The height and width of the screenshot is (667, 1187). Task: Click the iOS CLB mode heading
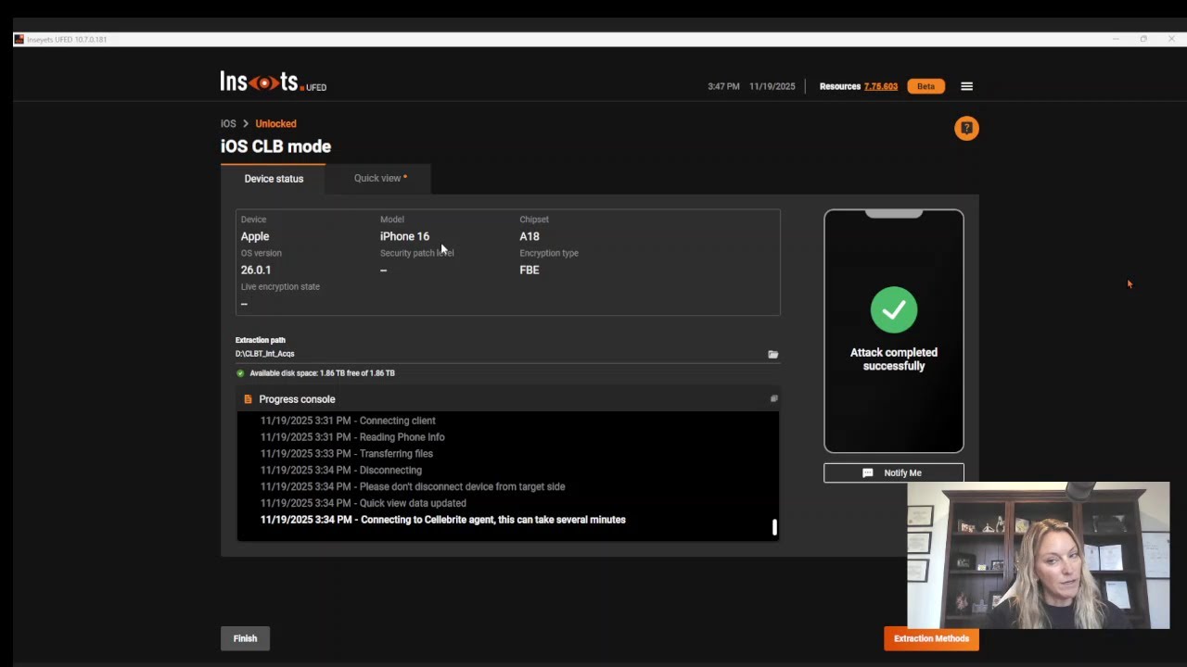click(275, 146)
